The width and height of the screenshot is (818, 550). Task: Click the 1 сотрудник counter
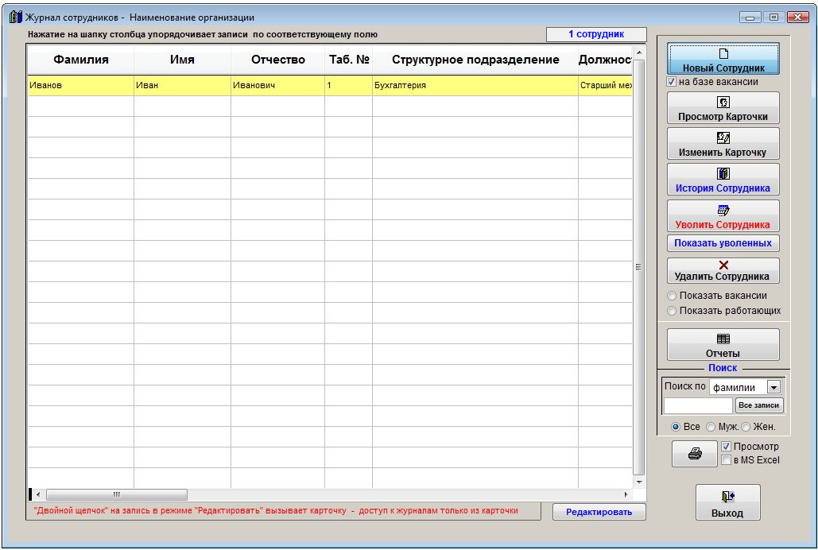pos(596,34)
